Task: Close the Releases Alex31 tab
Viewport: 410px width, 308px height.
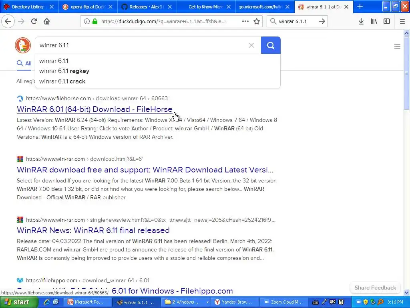Action: coord(170,7)
